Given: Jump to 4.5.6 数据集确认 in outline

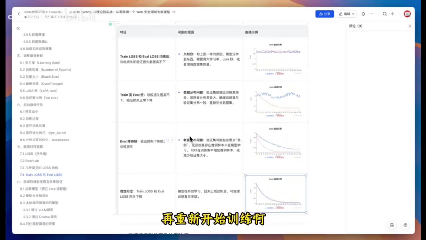Looking at the screenshot, I should [36, 42].
